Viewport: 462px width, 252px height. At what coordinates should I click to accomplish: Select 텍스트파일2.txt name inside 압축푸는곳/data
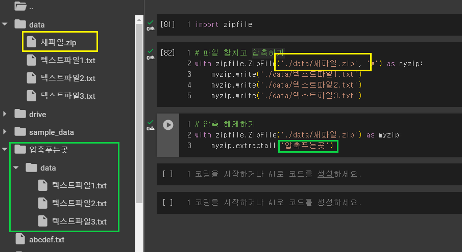pos(79,204)
